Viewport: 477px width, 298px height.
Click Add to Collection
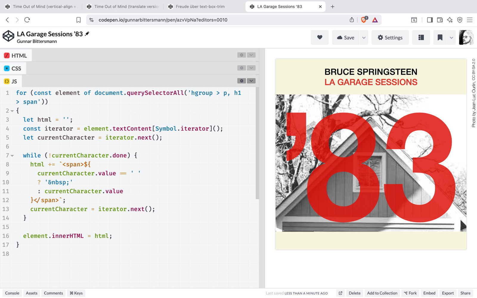382,293
